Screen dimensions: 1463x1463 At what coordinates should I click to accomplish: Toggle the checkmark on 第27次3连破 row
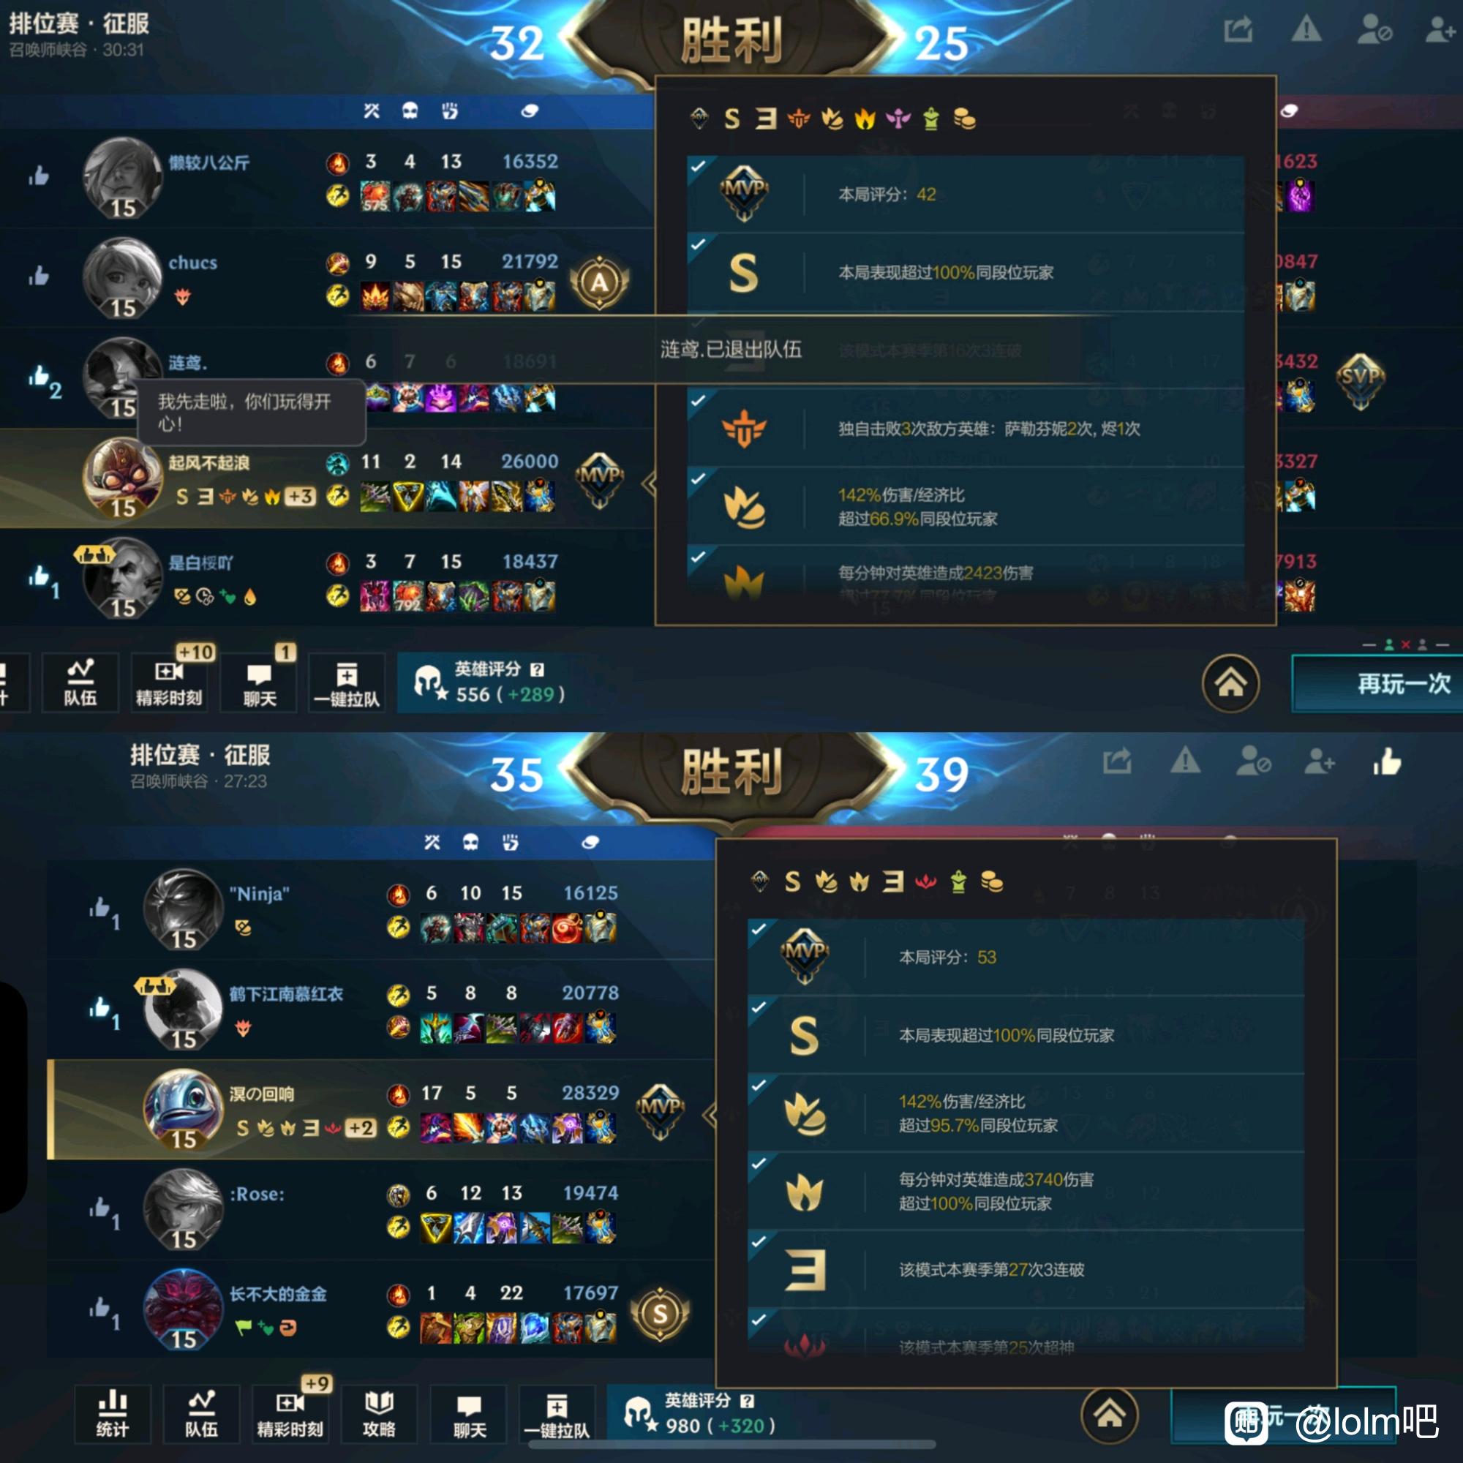(x=759, y=1241)
